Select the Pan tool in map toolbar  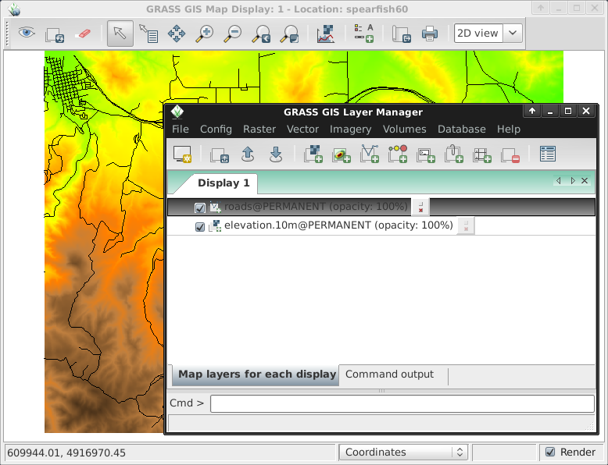point(176,34)
